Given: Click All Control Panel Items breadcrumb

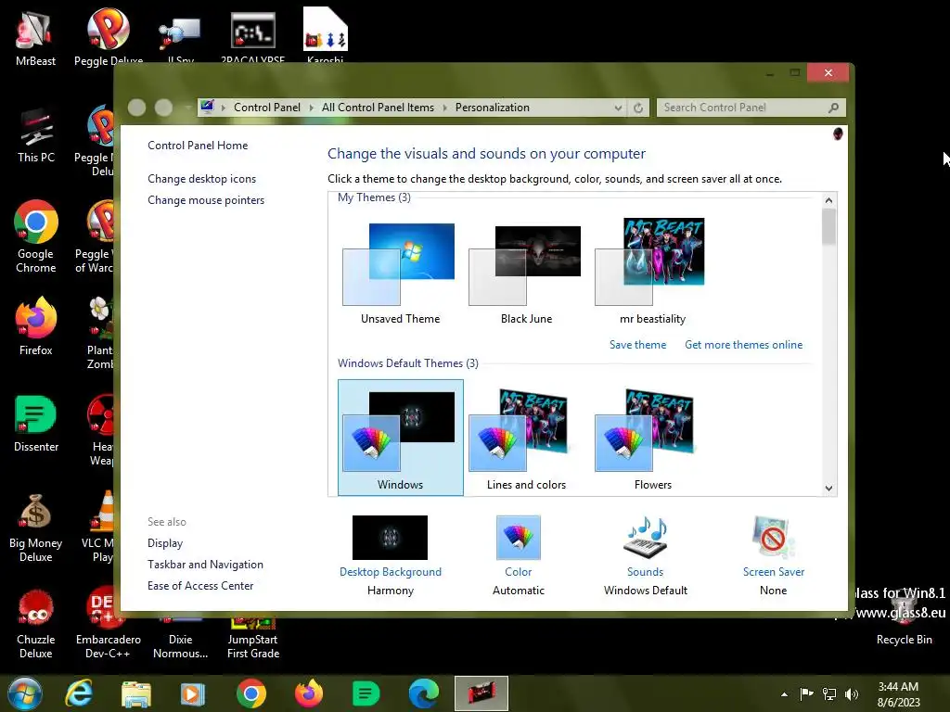Looking at the screenshot, I should point(378,108).
